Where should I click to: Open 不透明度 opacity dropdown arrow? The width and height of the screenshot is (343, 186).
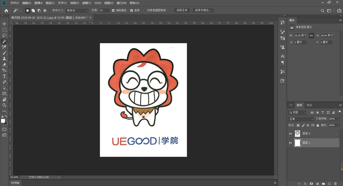click(x=339, y=119)
